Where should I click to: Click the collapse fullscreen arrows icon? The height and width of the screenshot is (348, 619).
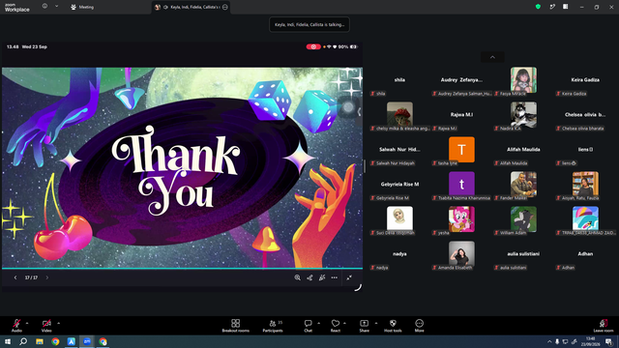349,277
